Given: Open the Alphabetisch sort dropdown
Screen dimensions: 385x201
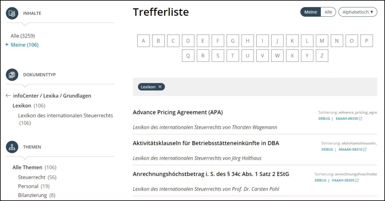Looking at the screenshot, I should (x=357, y=12).
